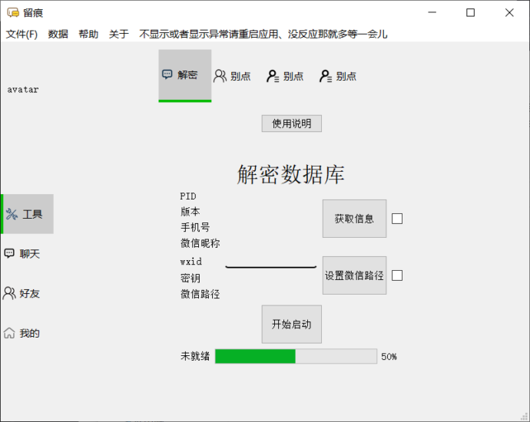Image resolution: width=530 pixels, height=422 pixels.
Task: Click the 开始启动 button
Action: pos(291,324)
